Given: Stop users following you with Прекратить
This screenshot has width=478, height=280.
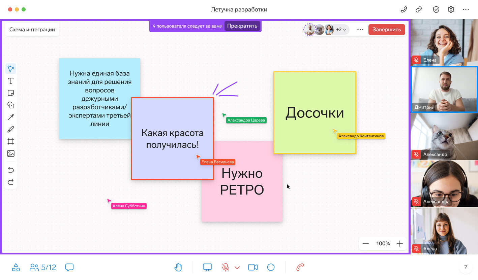Looking at the screenshot, I should [242, 26].
